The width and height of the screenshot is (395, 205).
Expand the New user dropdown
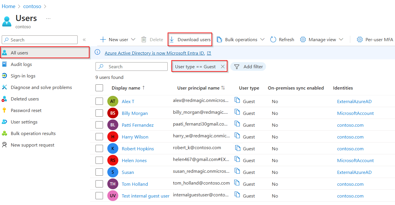[x=133, y=39]
